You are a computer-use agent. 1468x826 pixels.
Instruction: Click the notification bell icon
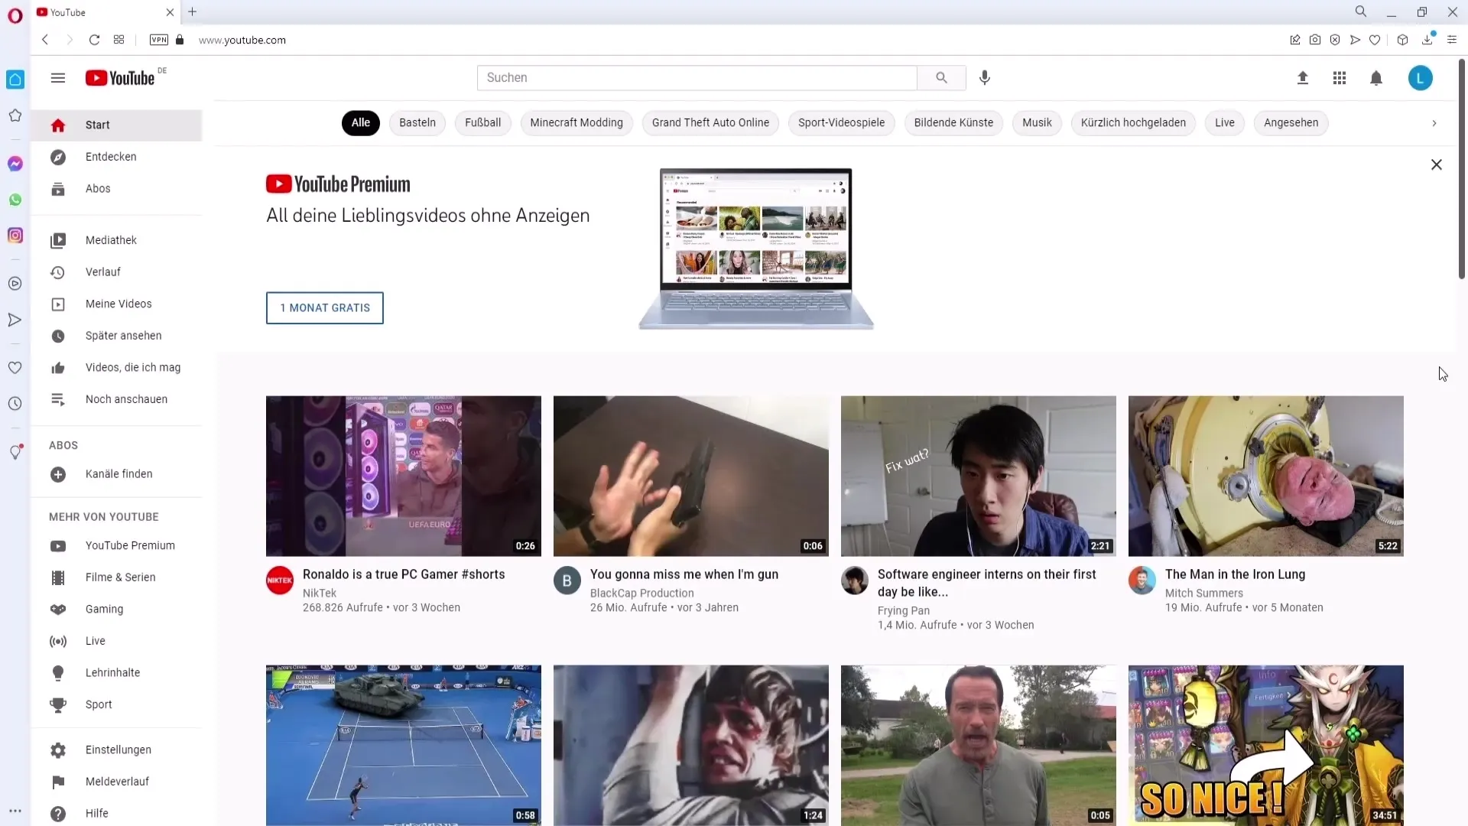pos(1376,78)
